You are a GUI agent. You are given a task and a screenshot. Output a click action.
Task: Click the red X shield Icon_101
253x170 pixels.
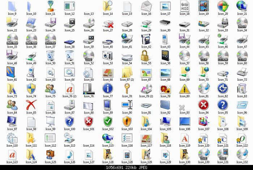pos(89,121)
